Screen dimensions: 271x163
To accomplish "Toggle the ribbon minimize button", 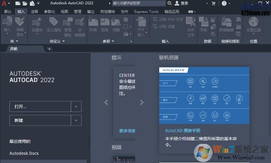I will click(x=191, y=12).
